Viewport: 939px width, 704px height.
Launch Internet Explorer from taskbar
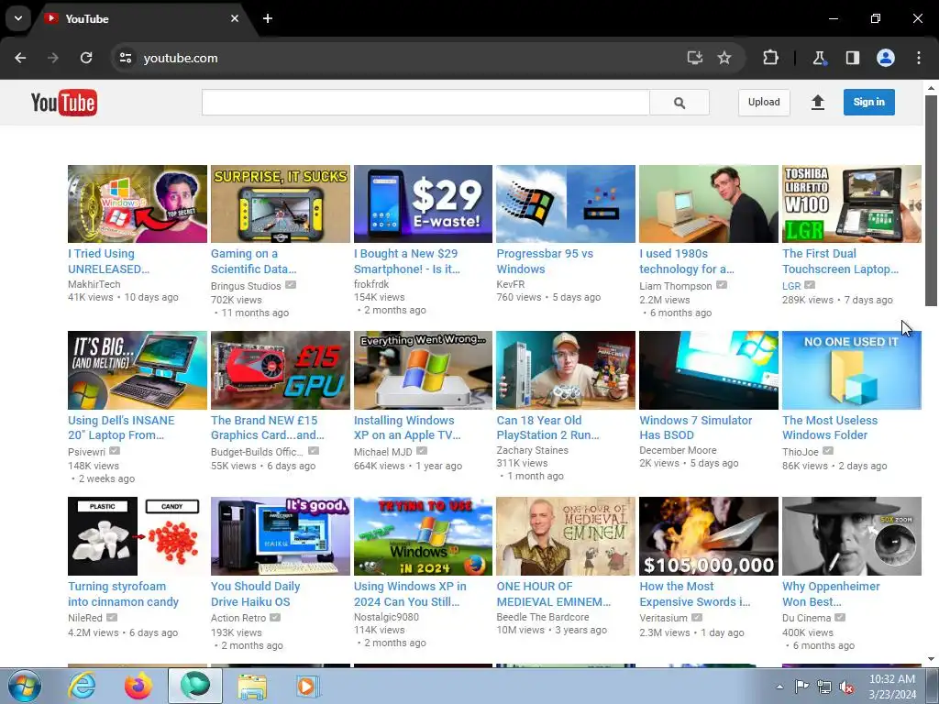[82, 686]
